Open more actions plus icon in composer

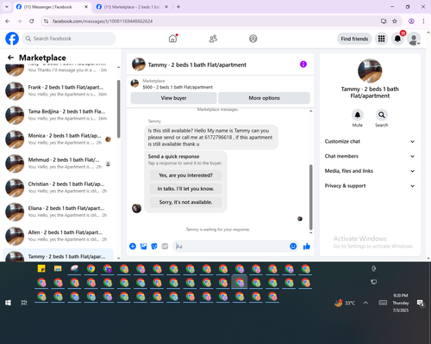click(133, 246)
